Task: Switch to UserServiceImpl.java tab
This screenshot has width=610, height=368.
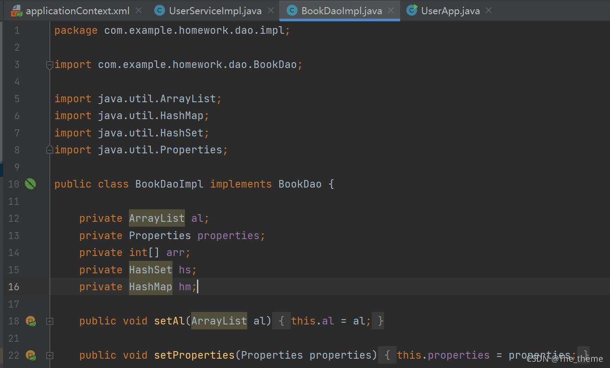Action: point(215,11)
